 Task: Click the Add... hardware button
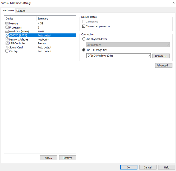[x=48, y=158]
